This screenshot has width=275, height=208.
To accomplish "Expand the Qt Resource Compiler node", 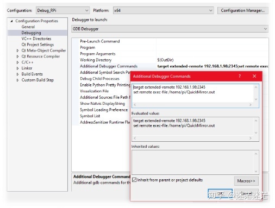I will [x=17, y=56].
